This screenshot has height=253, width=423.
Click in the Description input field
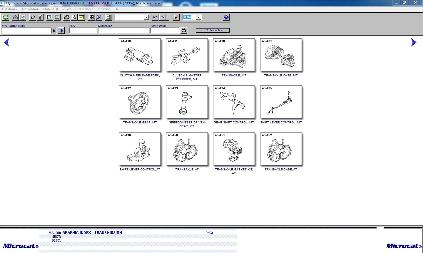point(124,31)
